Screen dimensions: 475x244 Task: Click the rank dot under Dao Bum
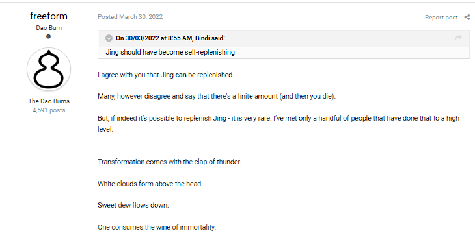coord(48,36)
